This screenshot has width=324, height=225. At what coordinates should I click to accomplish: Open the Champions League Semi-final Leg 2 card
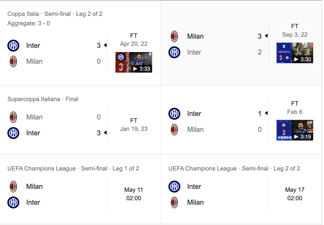[241, 189]
